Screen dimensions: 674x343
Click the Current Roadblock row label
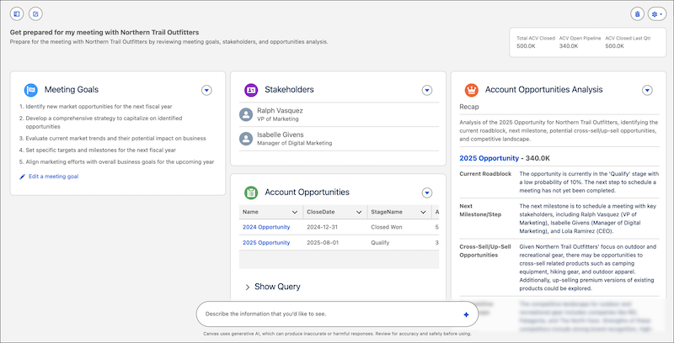[x=485, y=174]
